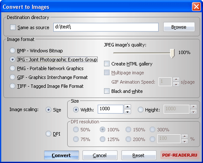Viewport: 203px width, 163px height.
Task: Choose the Width radio button
Action: tap(76, 110)
